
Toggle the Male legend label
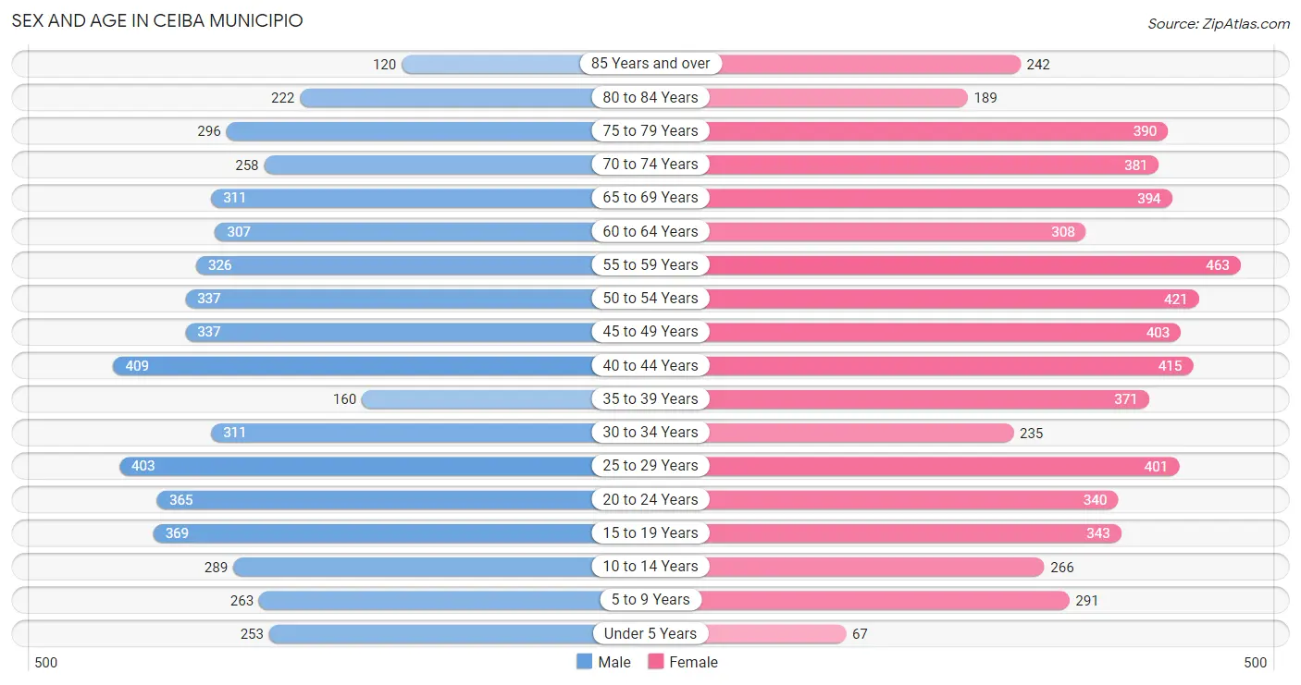click(x=614, y=662)
